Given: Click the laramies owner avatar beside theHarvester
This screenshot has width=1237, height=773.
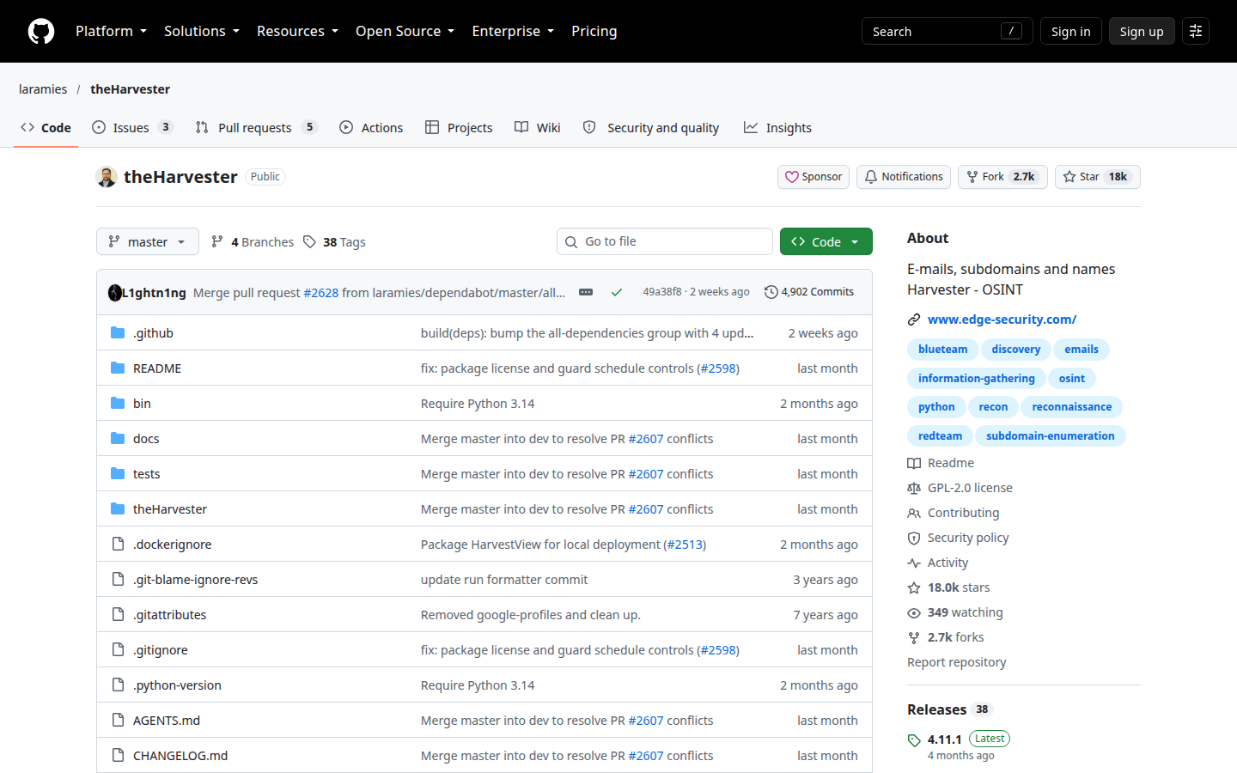Looking at the screenshot, I should tap(107, 177).
